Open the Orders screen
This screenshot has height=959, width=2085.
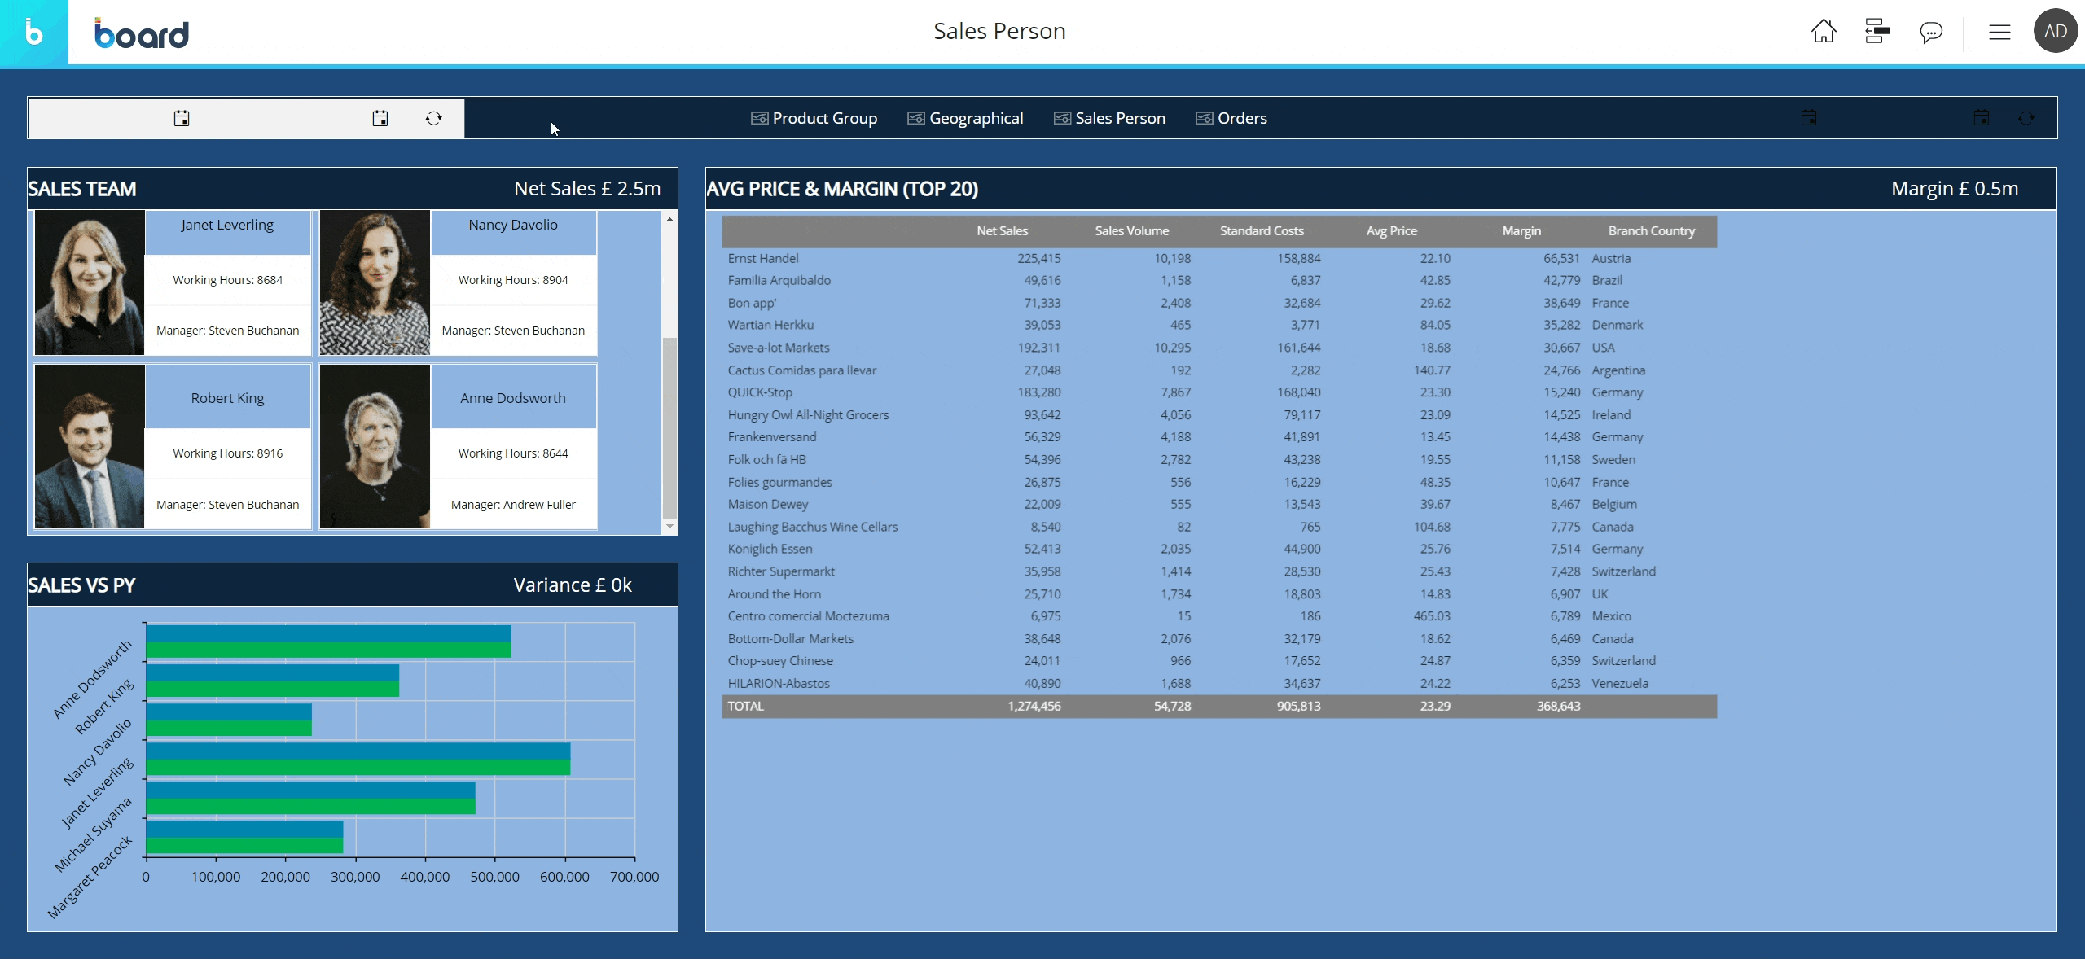1242,119
